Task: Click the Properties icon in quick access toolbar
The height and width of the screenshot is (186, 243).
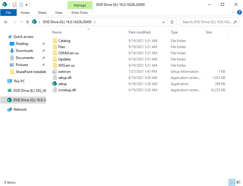Action: point(15,5)
